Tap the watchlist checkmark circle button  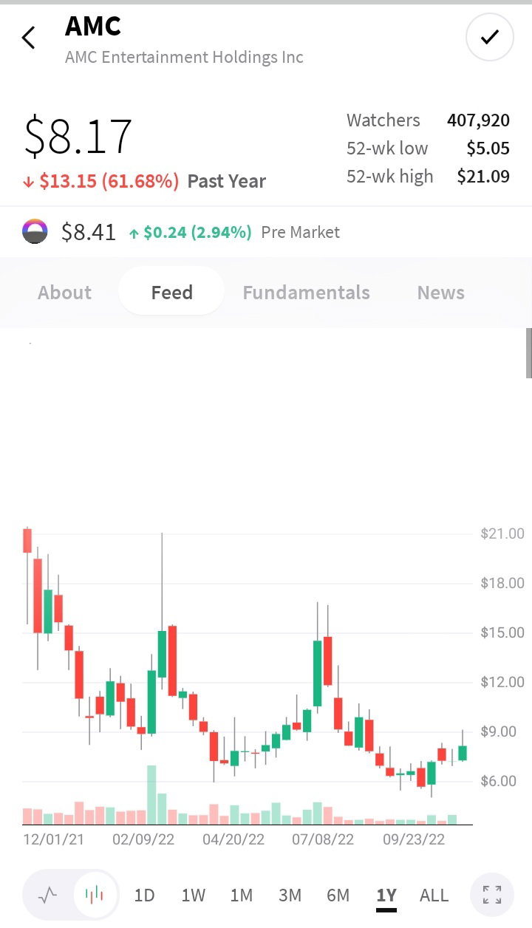(490, 37)
